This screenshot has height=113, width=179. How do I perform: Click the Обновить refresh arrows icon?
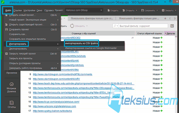coord(72,26)
